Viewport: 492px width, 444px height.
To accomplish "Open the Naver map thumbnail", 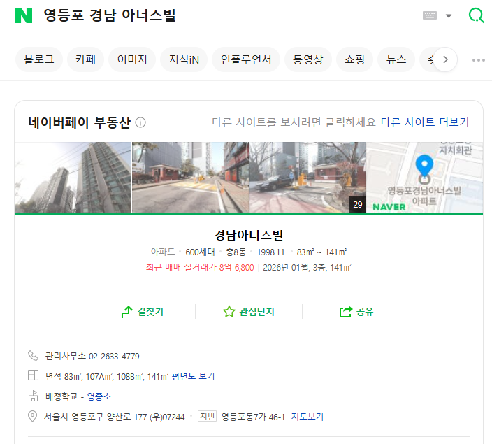I will (x=424, y=178).
